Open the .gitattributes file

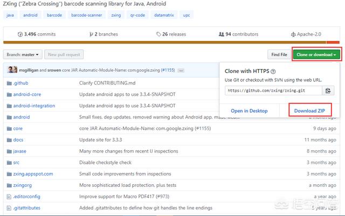[26, 208]
